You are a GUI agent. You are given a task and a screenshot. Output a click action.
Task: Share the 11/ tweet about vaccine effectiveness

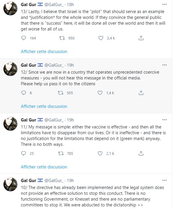pos(141,153)
